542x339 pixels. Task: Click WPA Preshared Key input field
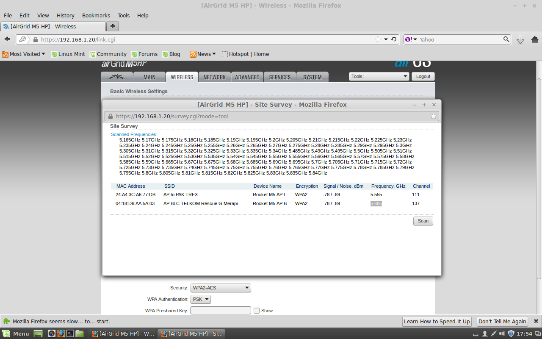tap(221, 311)
